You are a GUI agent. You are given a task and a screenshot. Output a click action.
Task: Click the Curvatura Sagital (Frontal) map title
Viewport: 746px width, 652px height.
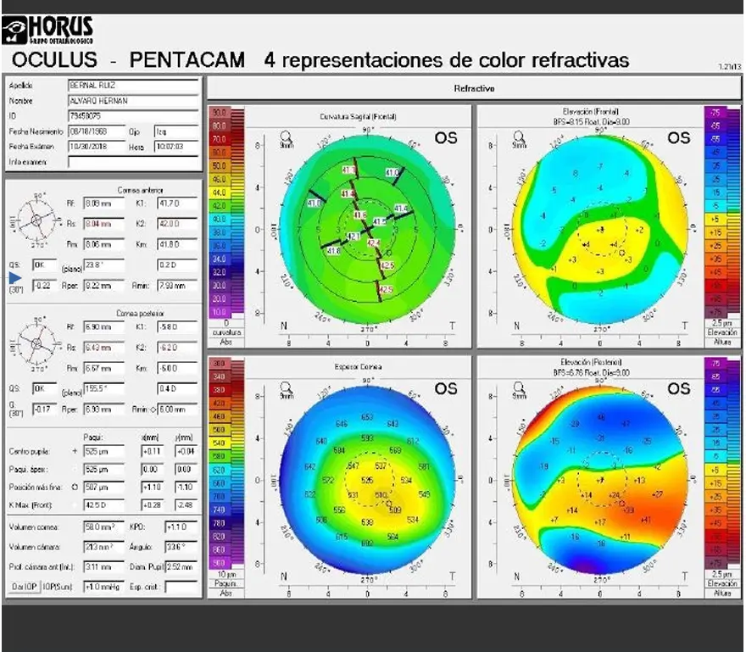[x=358, y=116]
